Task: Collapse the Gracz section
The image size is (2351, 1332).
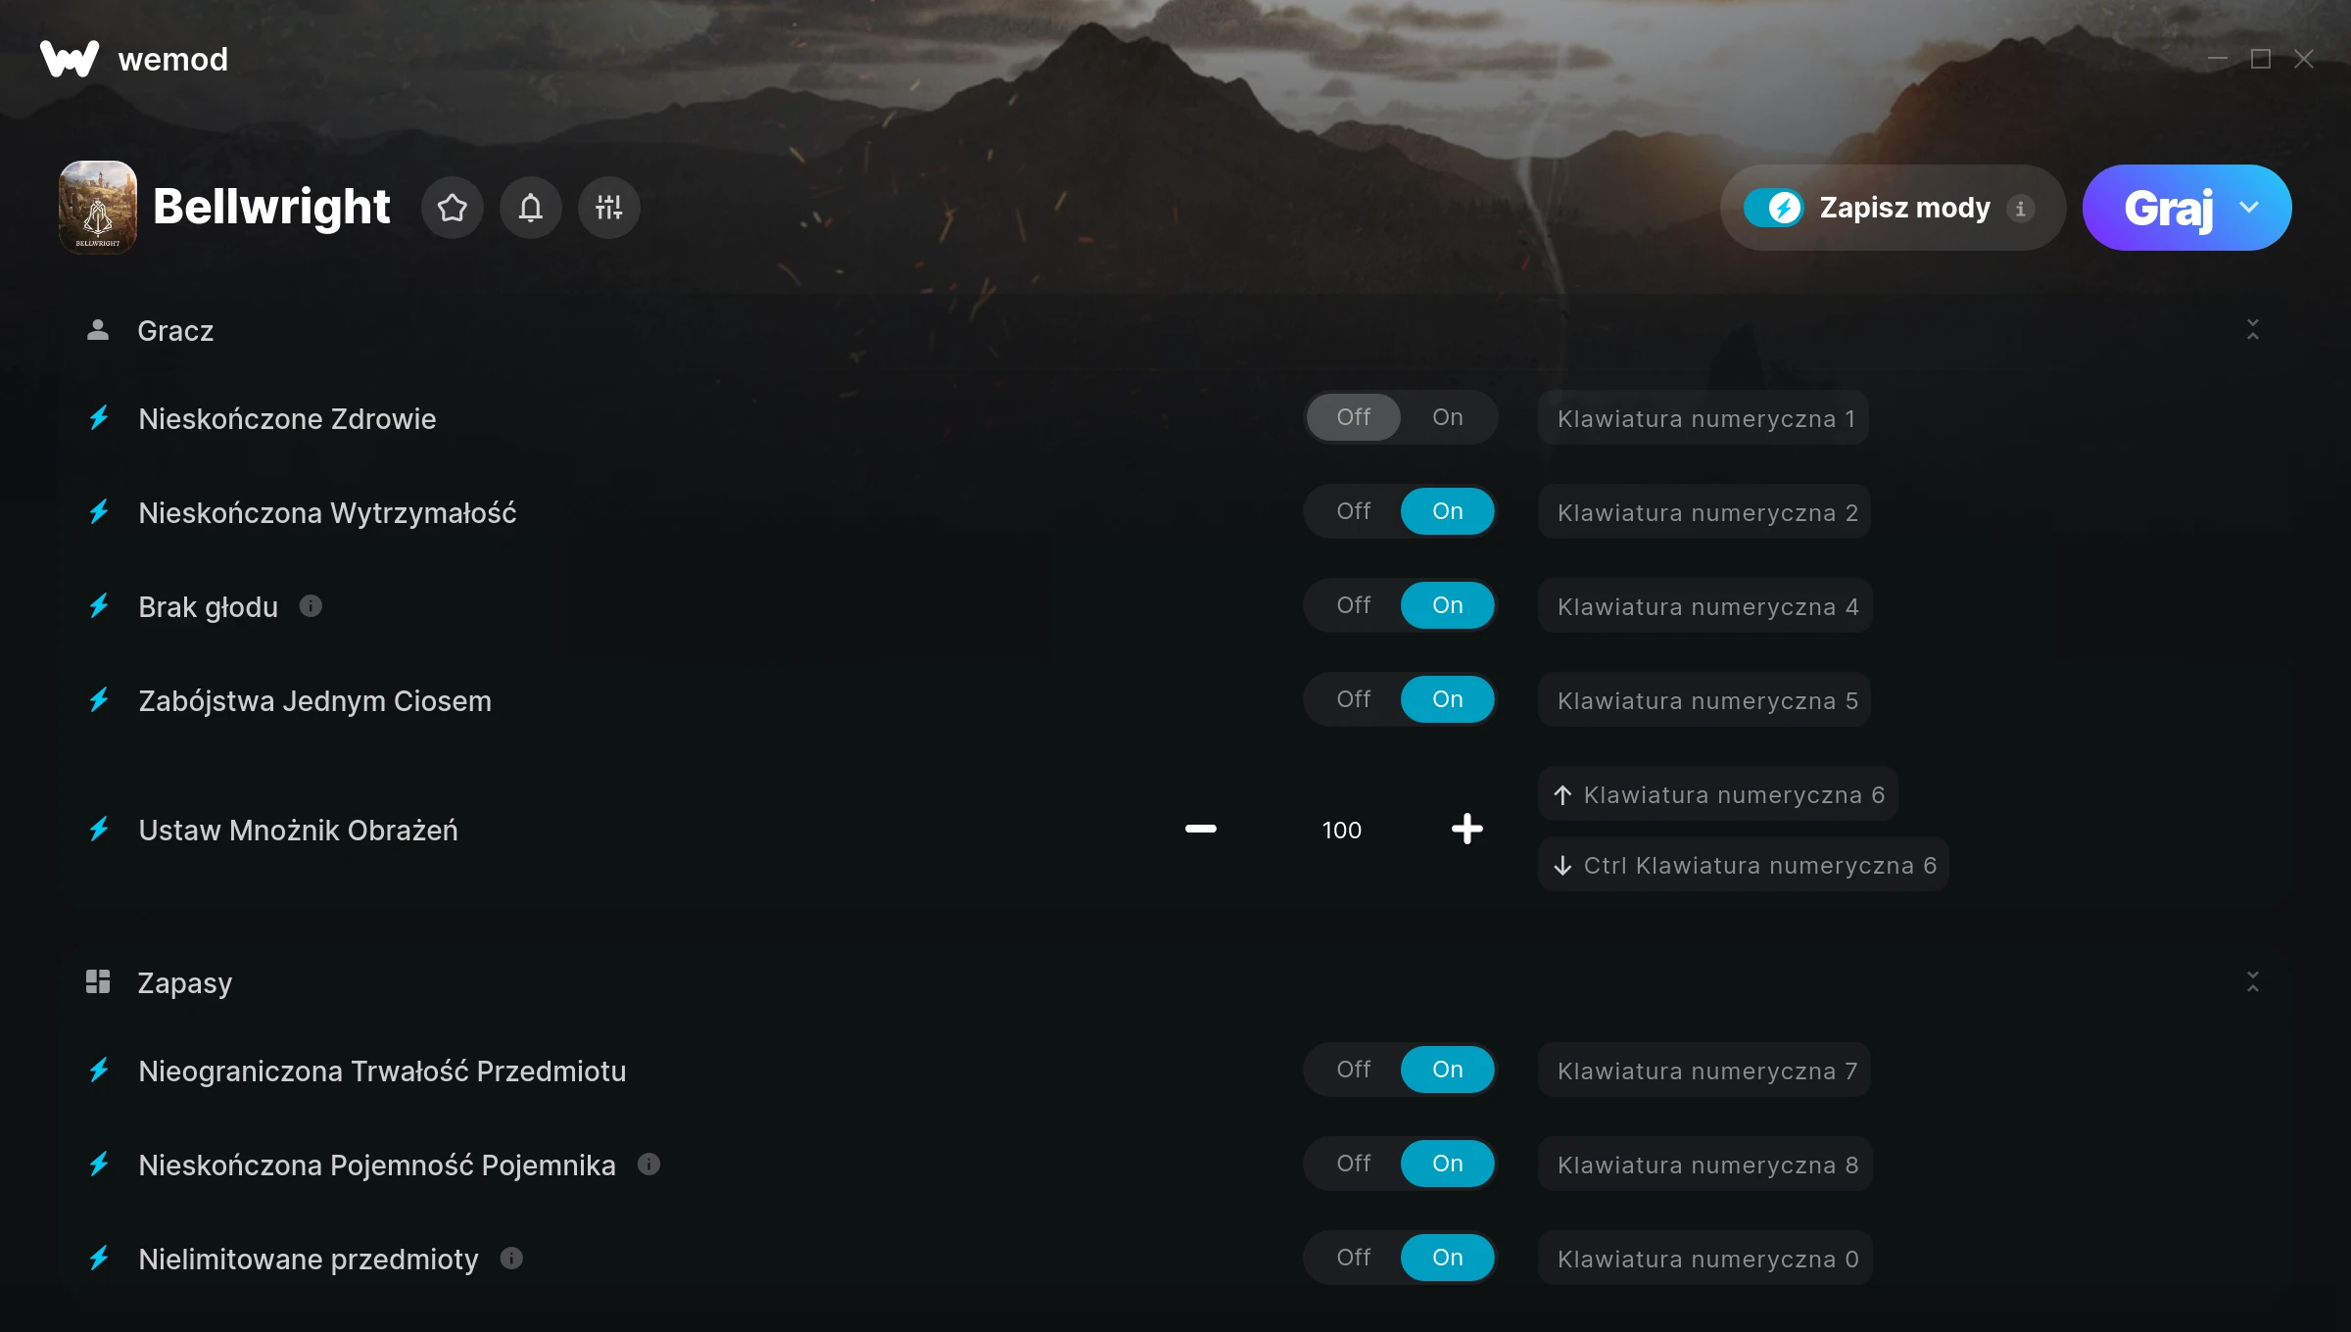Action: (x=2252, y=330)
